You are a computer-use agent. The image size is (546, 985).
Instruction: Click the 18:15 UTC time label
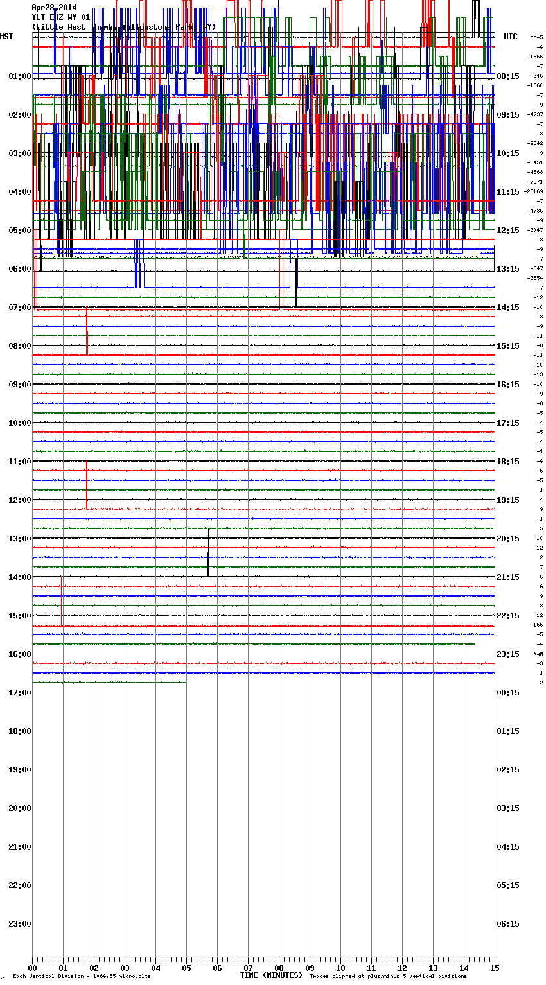(x=508, y=462)
